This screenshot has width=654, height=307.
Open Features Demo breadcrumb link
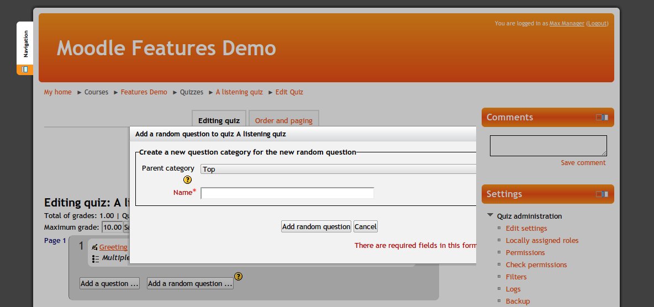pos(144,92)
